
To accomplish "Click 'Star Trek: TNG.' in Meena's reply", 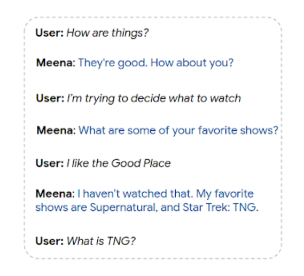I will [221, 208].
